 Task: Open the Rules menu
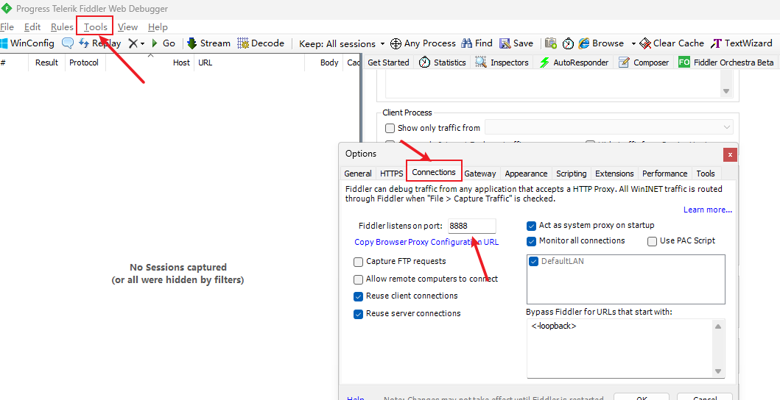pyautogui.click(x=62, y=26)
